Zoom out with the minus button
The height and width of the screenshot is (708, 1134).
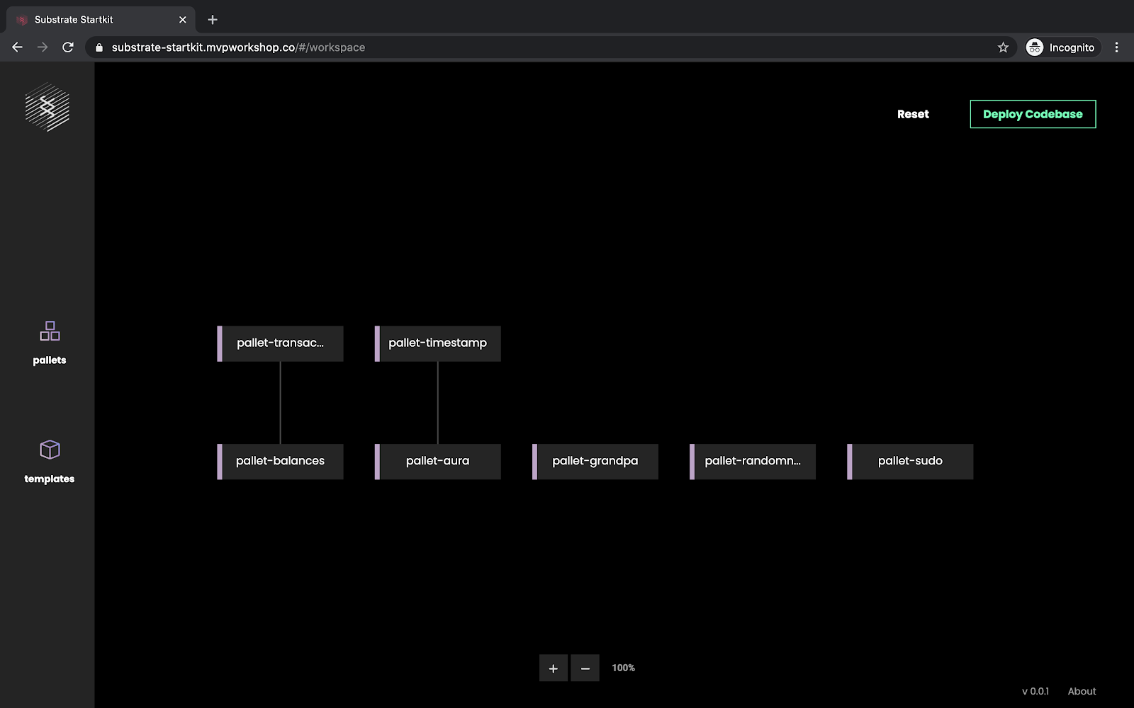[585, 668]
